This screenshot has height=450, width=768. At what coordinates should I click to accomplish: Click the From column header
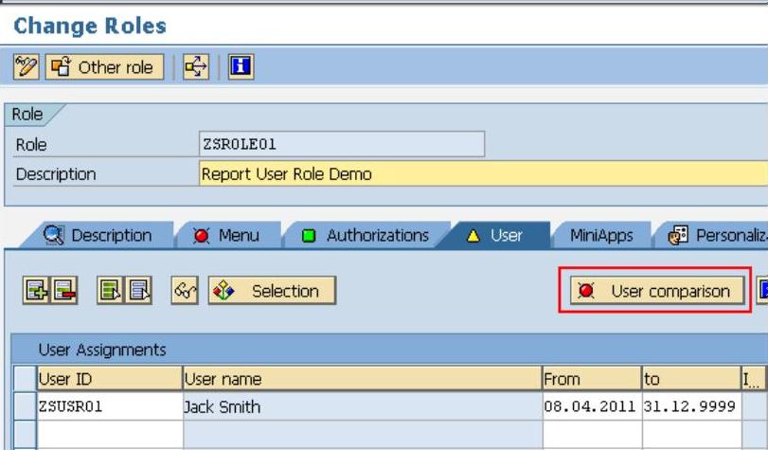592,379
